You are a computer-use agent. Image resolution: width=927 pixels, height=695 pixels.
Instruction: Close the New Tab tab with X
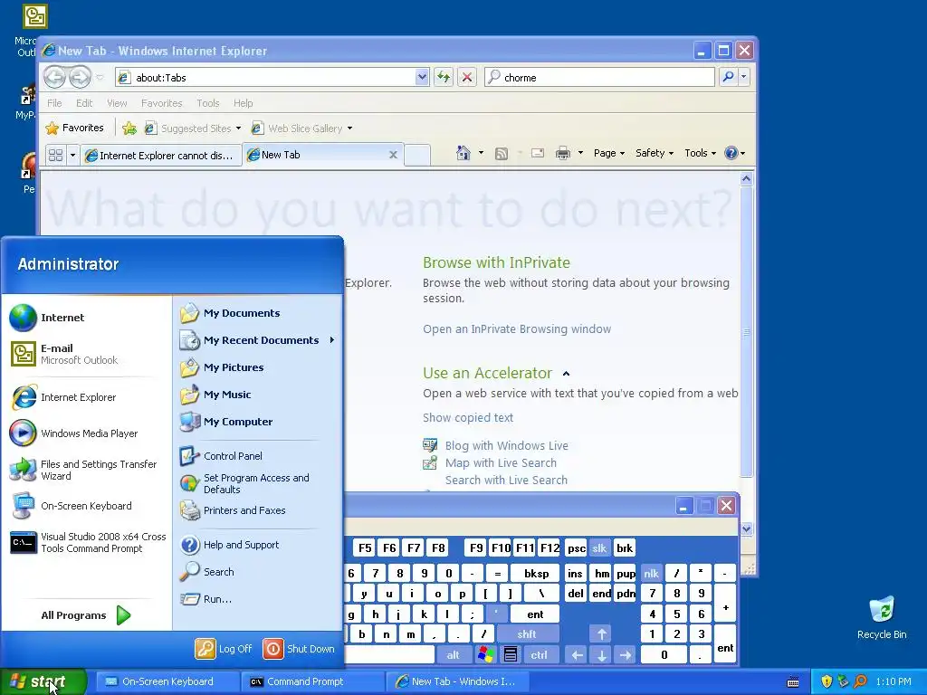pos(393,155)
